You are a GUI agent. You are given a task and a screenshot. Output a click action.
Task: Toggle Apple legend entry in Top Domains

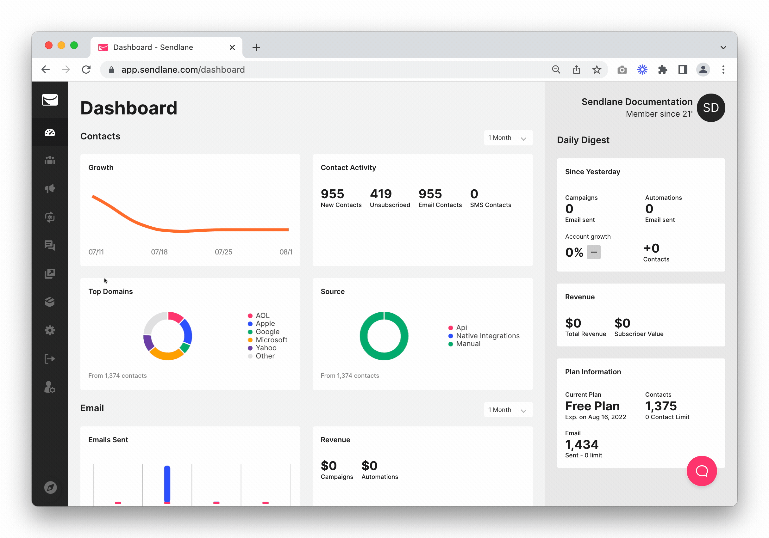pos(261,324)
